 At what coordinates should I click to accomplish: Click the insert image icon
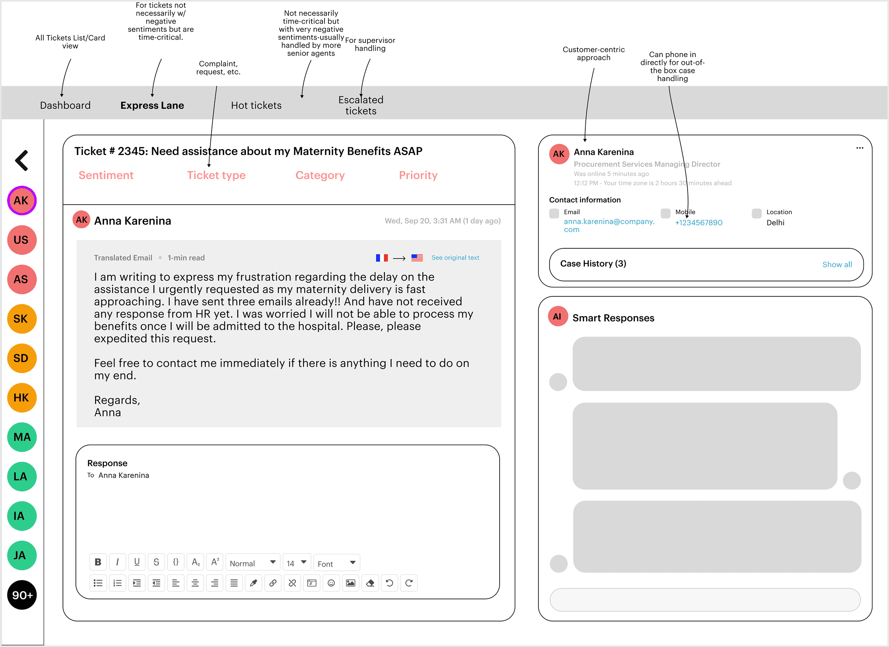tap(350, 583)
